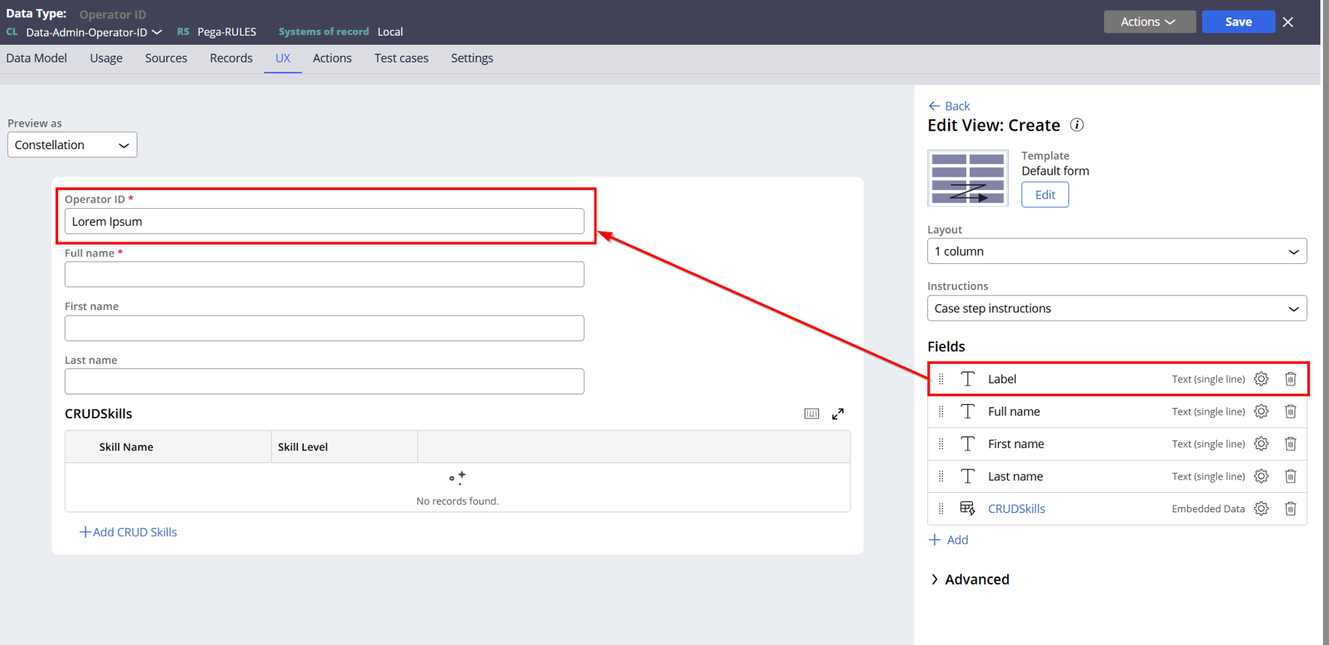This screenshot has height=645, width=1329.
Task: Open settings gear for Full name field
Action: 1261,412
